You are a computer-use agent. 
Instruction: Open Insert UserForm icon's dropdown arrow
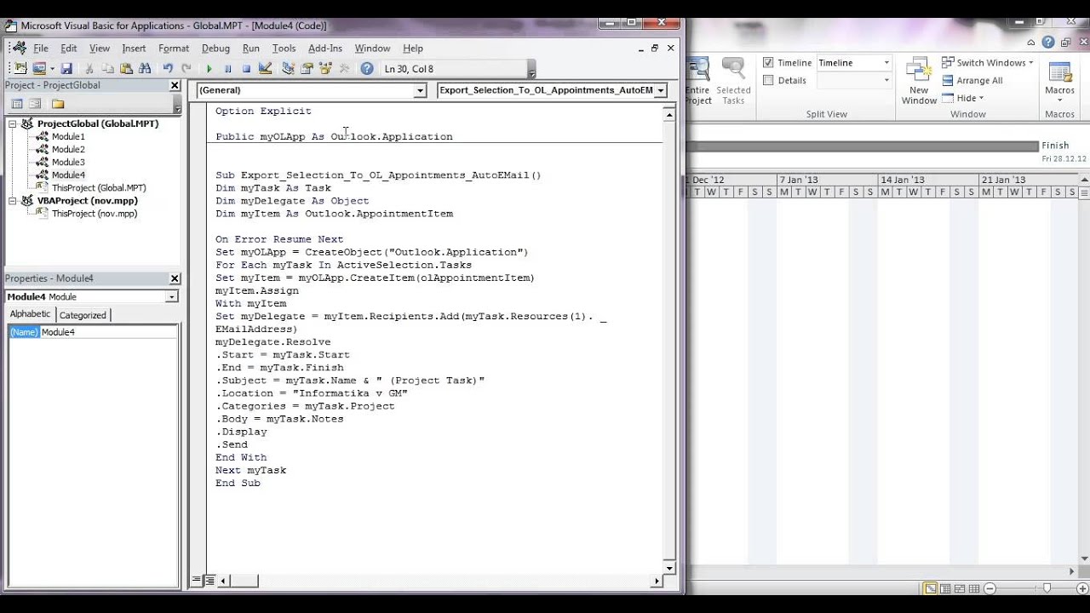coord(51,68)
